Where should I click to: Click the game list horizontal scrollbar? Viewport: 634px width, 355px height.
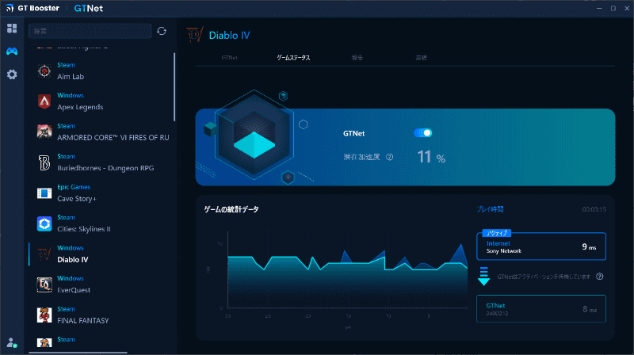coord(78,353)
